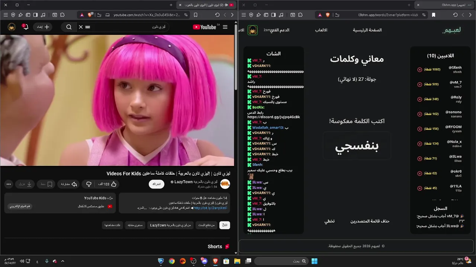Remove player Sfanh from list

click(x=420, y=69)
